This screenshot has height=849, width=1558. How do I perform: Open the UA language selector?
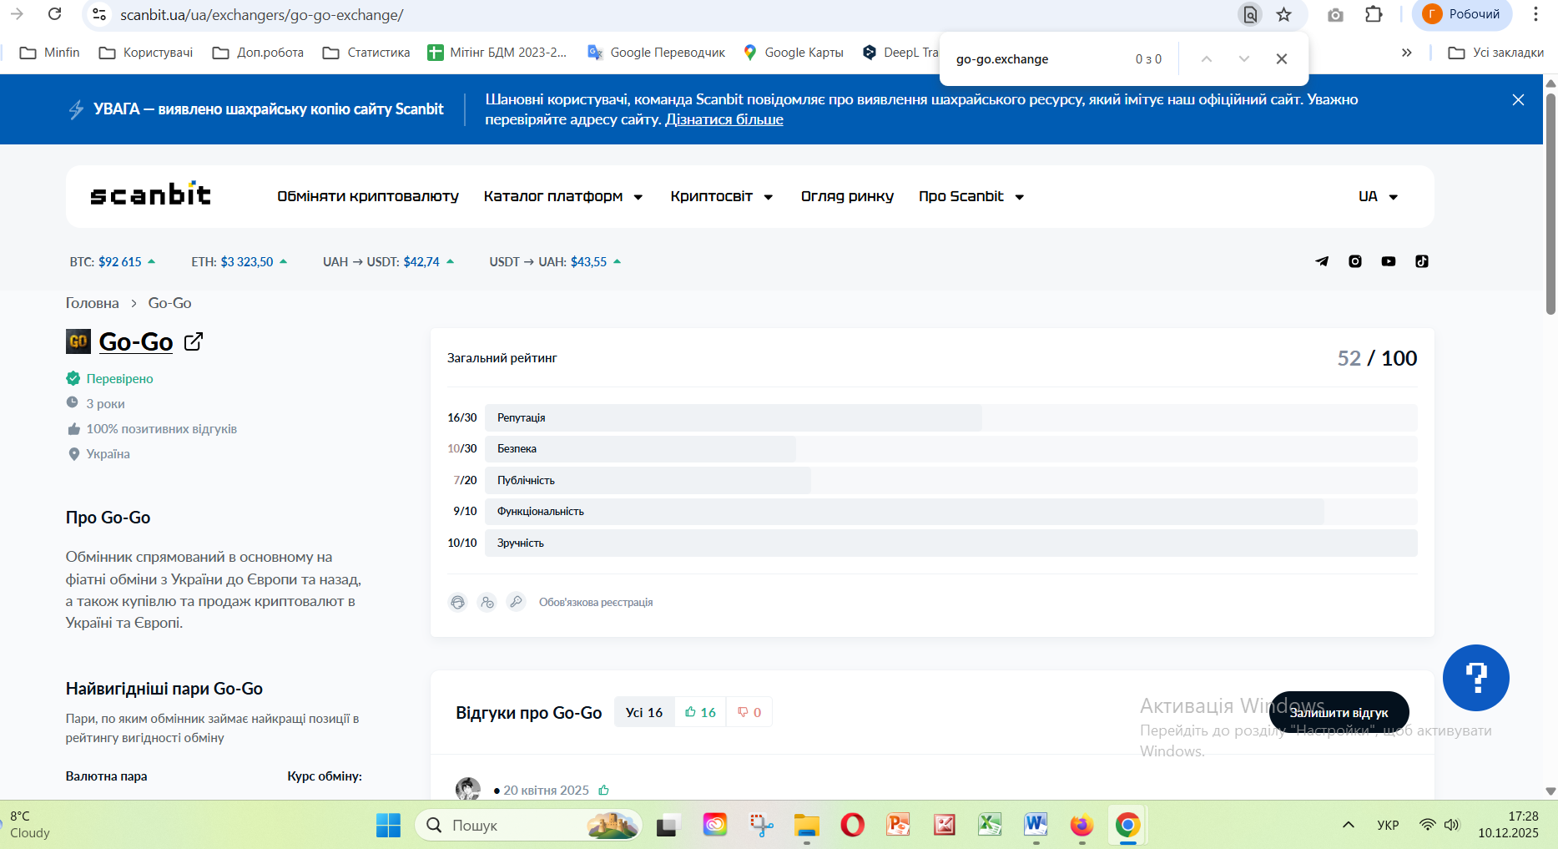coord(1378,196)
